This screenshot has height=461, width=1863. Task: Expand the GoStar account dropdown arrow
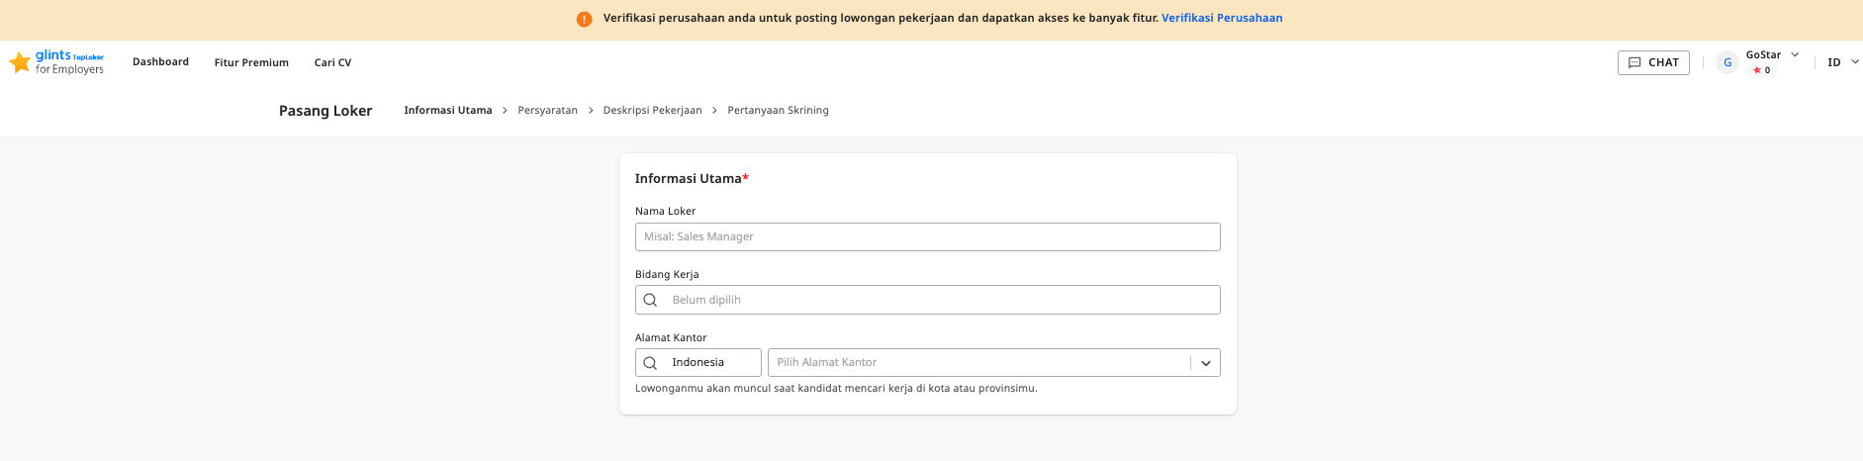1795,54
